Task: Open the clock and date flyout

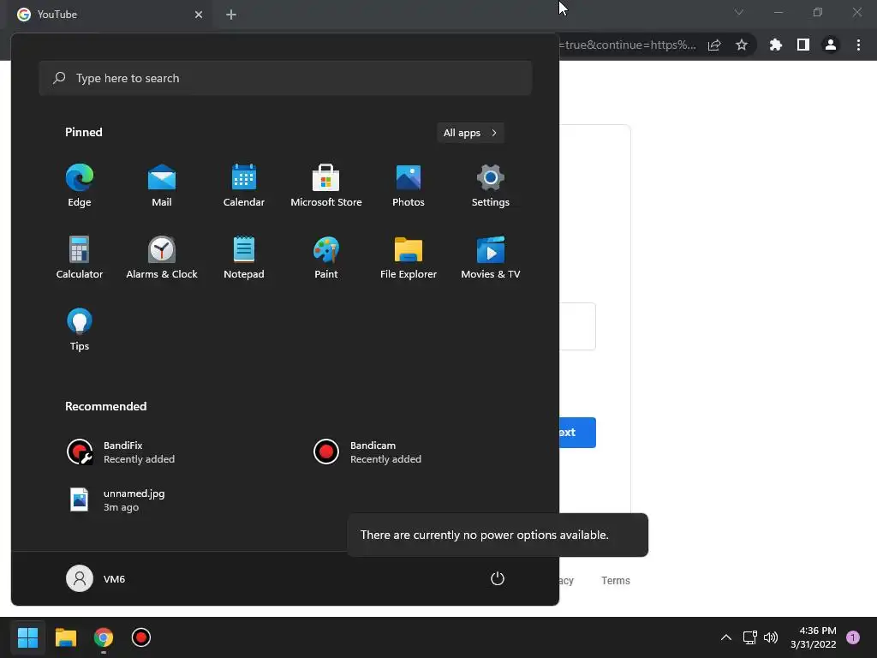Action: (x=814, y=637)
